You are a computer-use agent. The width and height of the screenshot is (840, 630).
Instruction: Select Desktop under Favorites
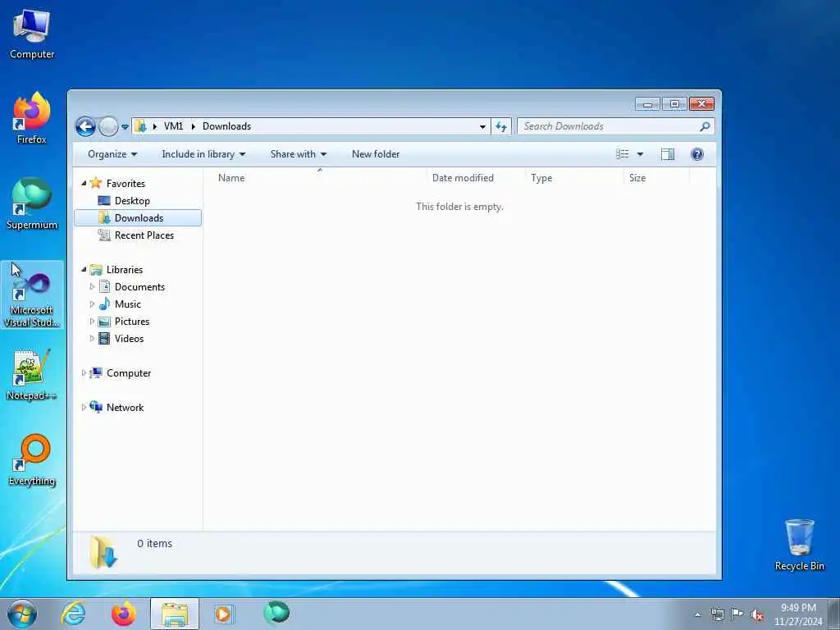point(132,201)
